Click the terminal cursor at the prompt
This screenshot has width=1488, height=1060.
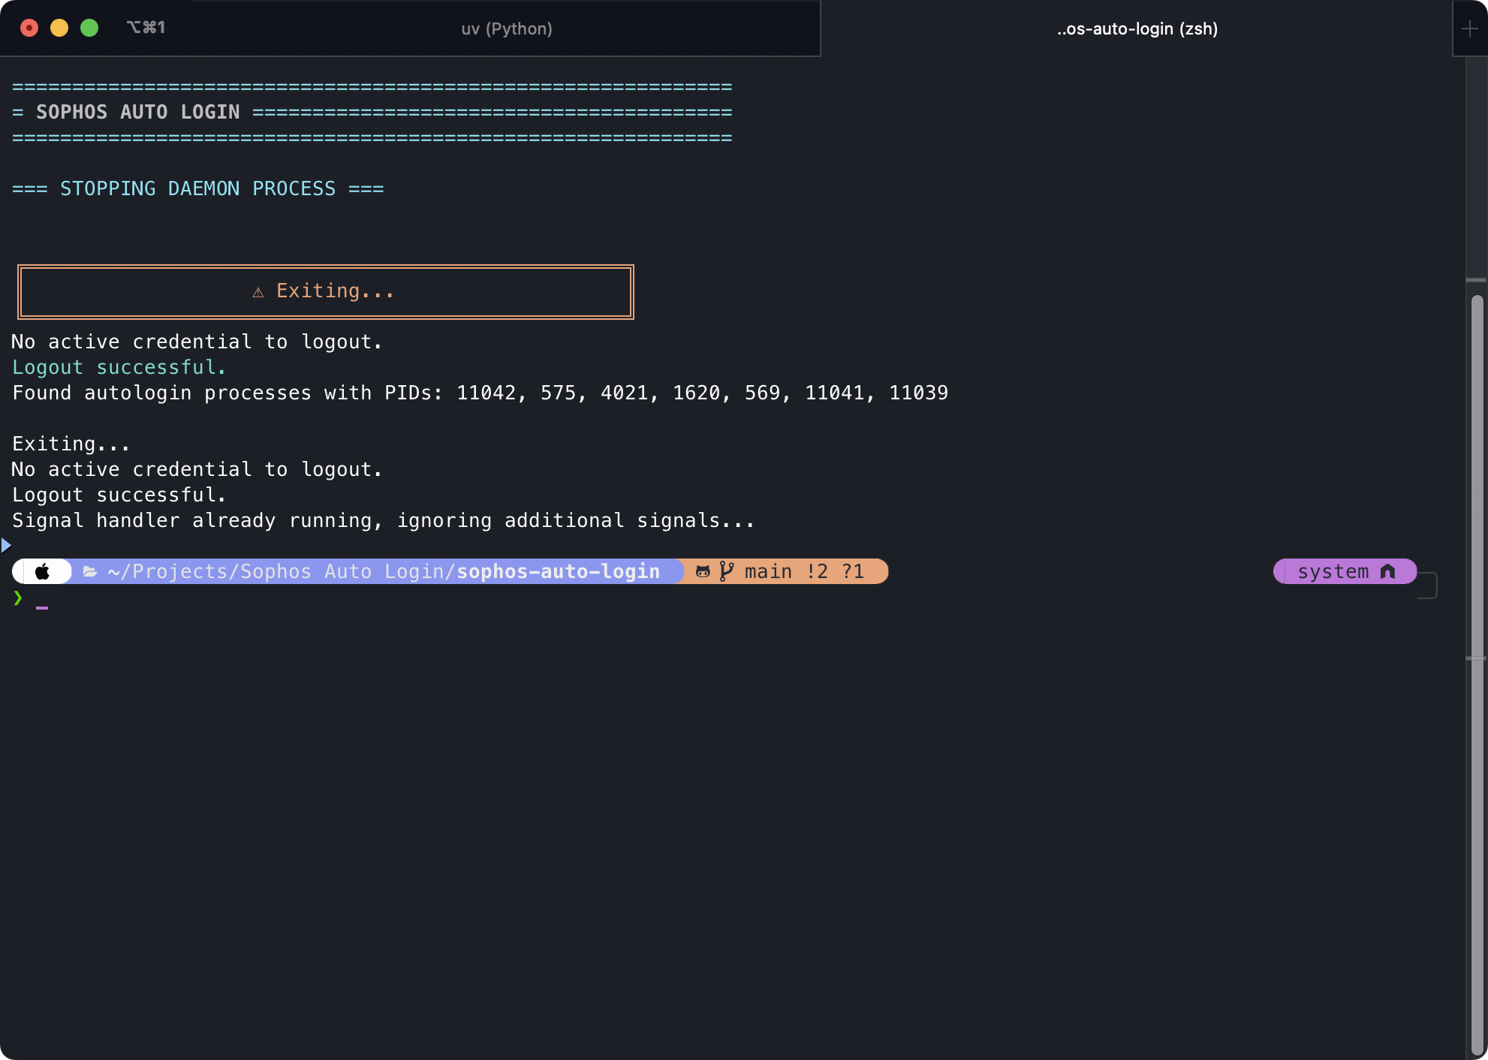click(x=42, y=607)
